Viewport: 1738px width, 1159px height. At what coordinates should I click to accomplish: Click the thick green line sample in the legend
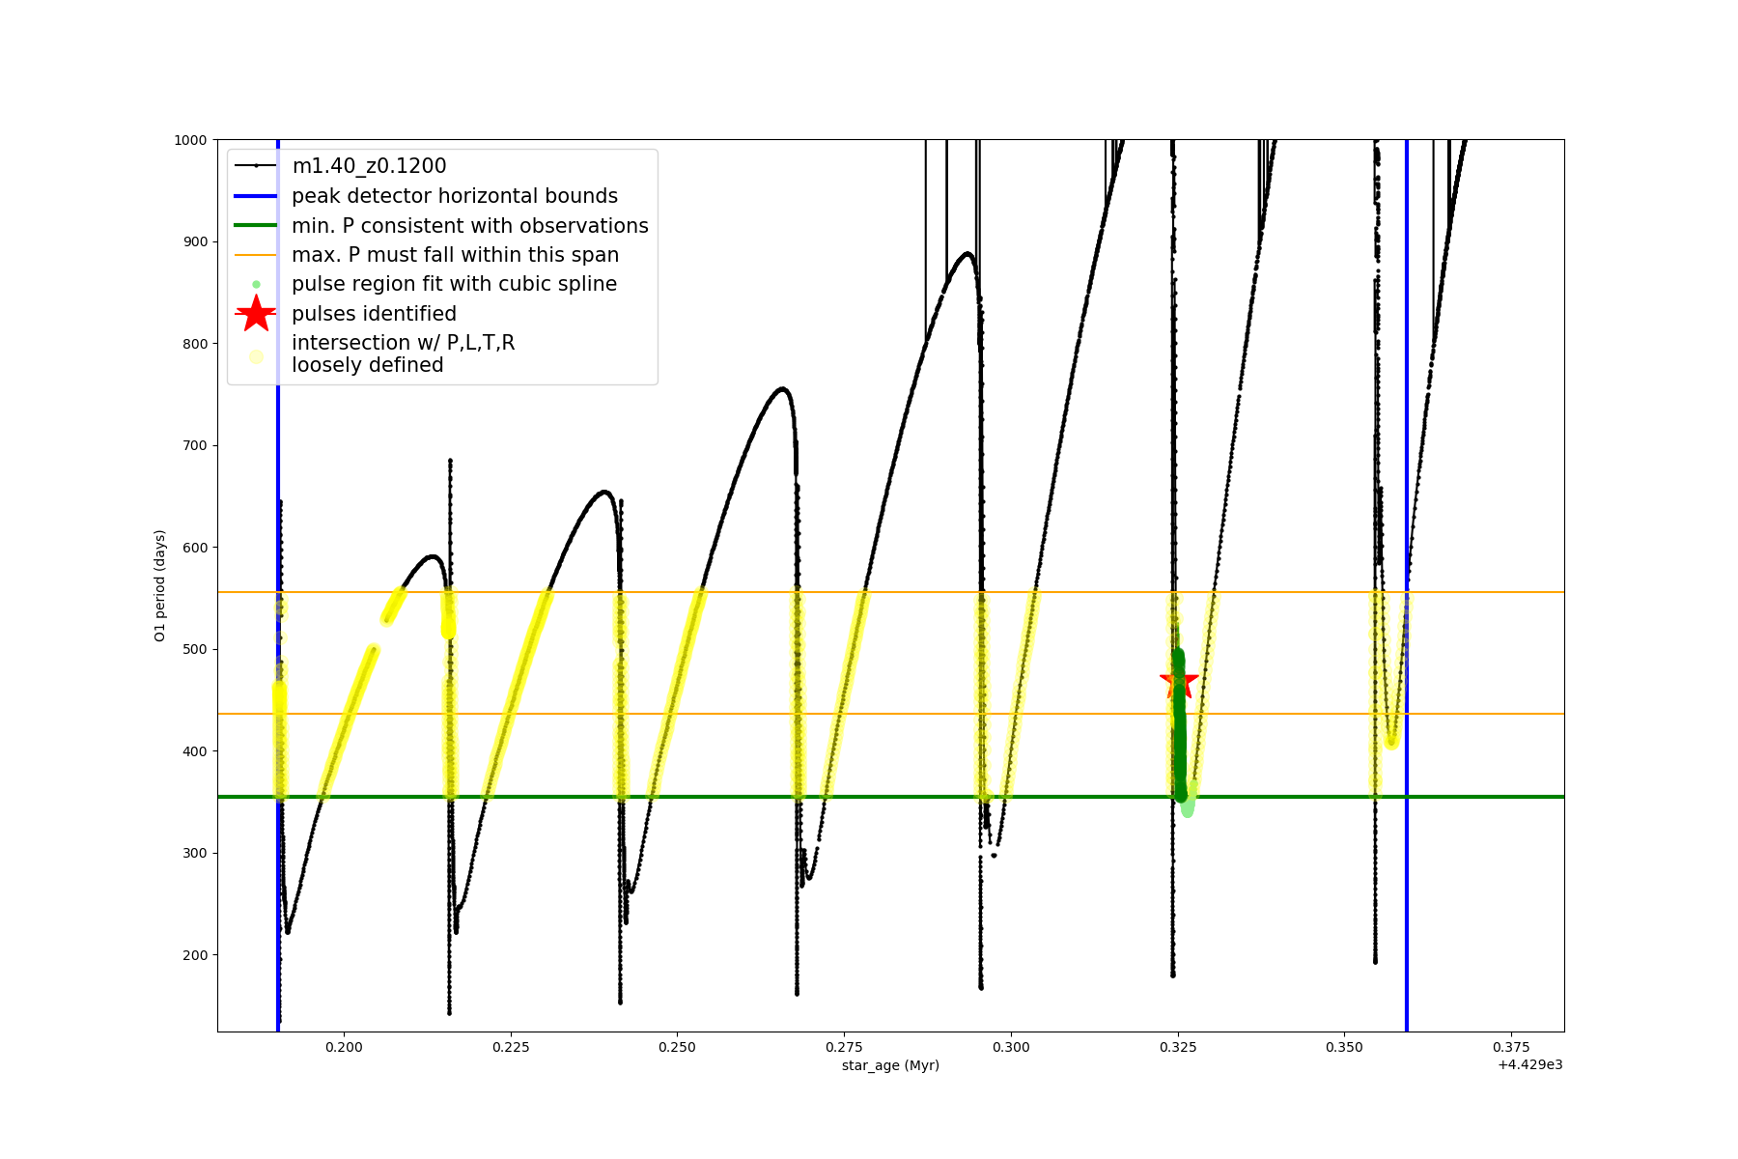(256, 226)
